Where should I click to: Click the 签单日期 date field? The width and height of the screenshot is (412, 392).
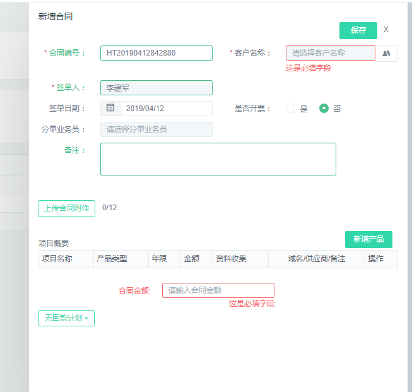coord(165,109)
